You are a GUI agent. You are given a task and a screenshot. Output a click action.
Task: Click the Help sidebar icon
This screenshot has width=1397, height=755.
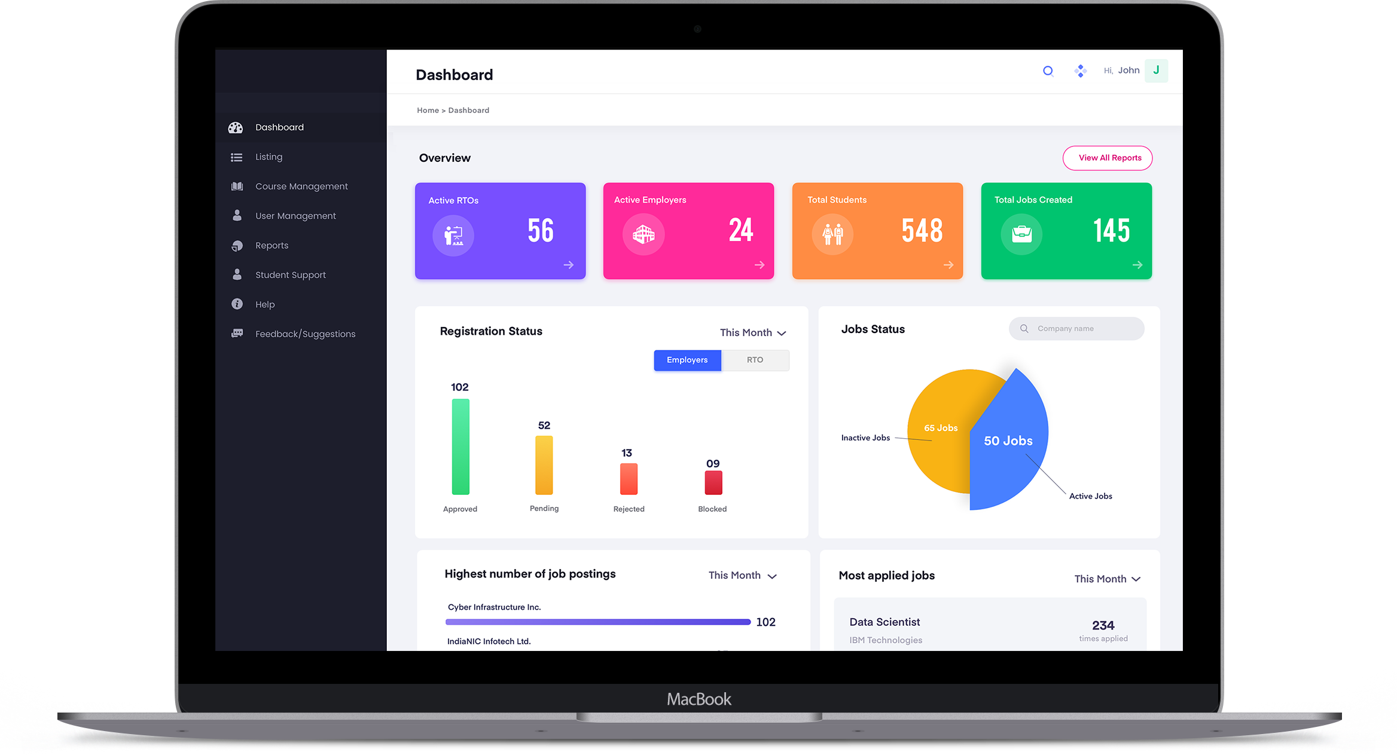[x=238, y=304]
